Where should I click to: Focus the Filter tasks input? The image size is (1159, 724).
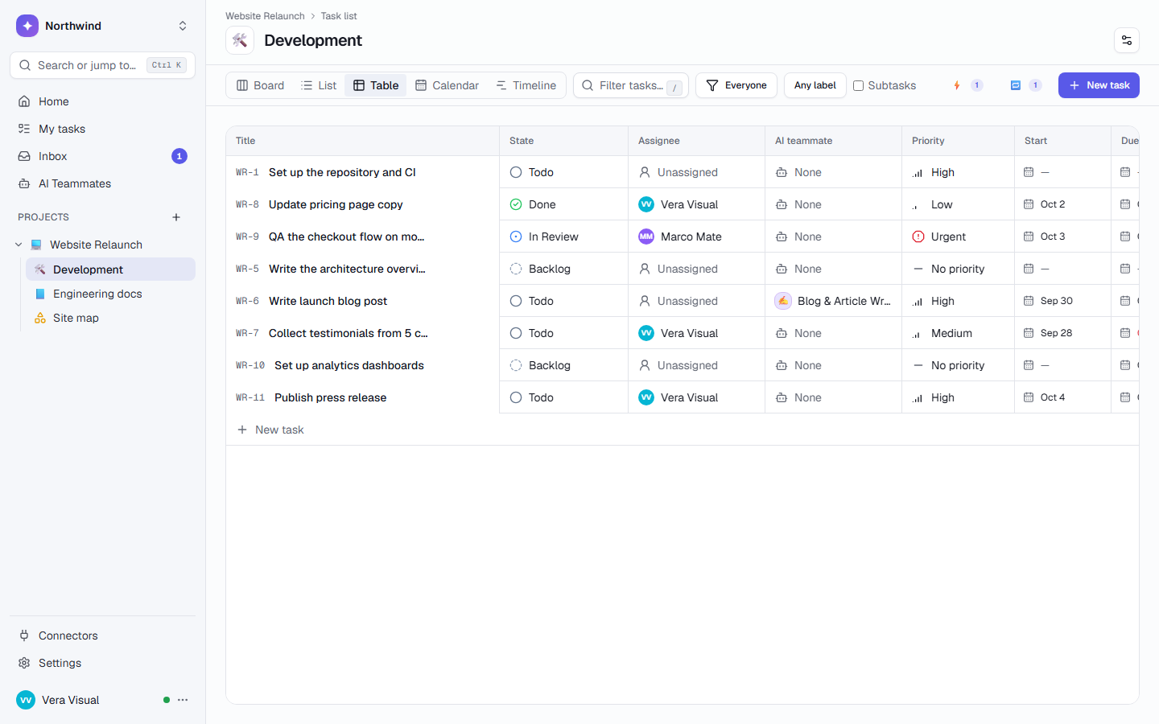(631, 85)
